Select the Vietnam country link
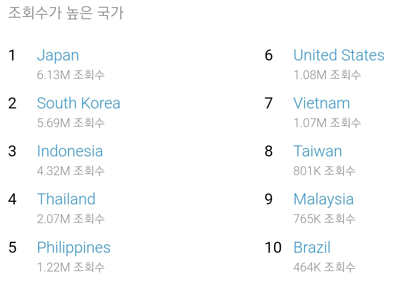 point(321,103)
